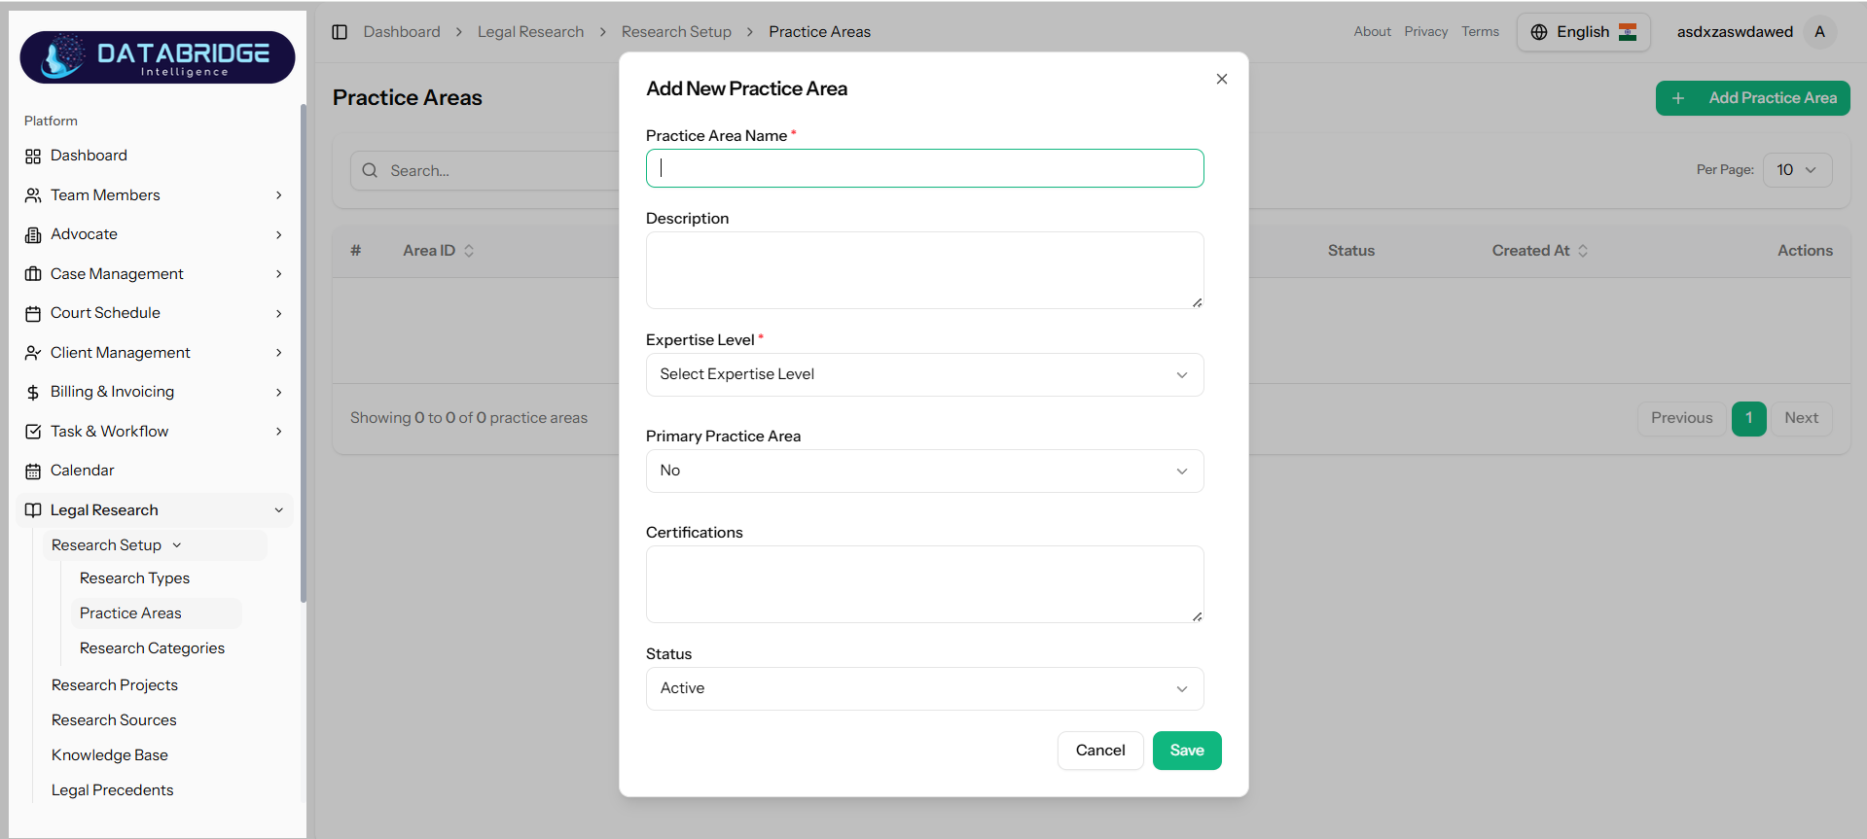Open English language selector

pyautogui.click(x=1583, y=32)
